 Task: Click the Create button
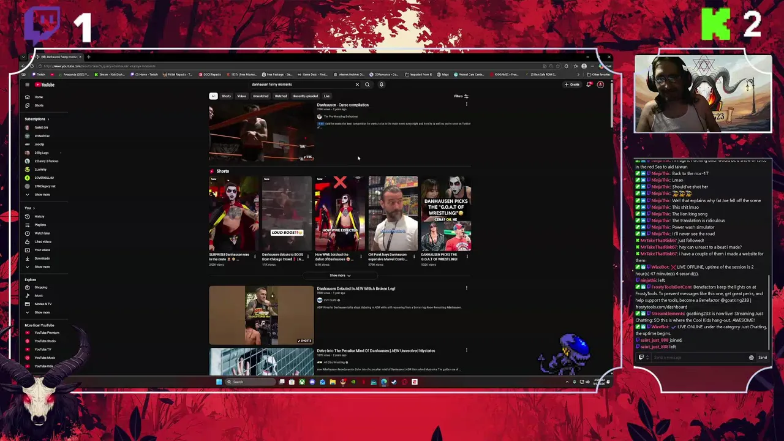tap(572, 85)
